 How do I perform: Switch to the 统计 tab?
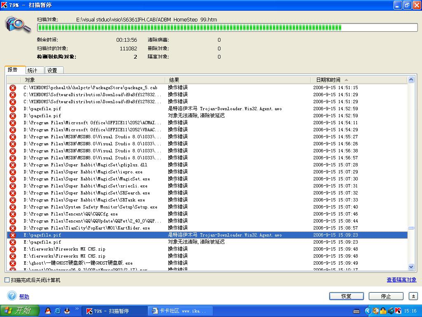point(33,70)
